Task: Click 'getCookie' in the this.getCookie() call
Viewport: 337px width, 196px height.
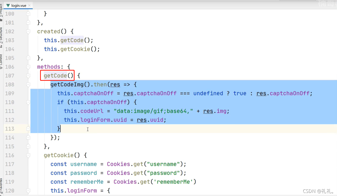Action: (x=75, y=49)
